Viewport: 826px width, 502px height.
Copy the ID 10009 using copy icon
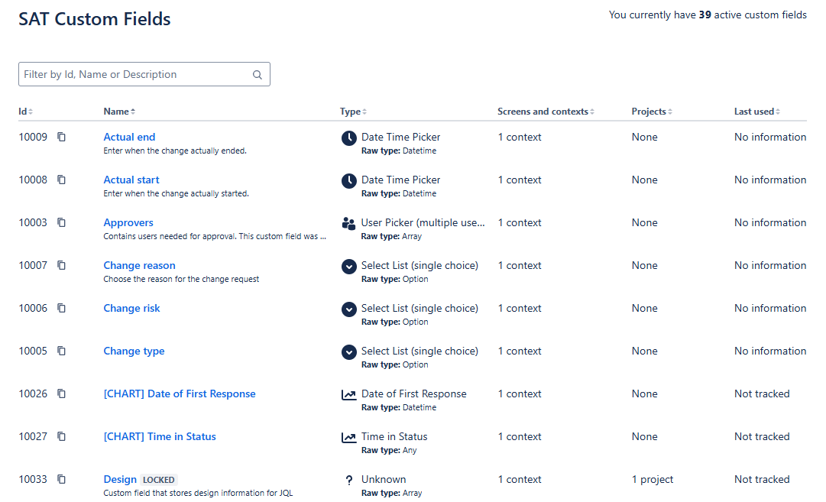coord(62,138)
